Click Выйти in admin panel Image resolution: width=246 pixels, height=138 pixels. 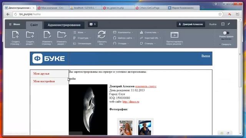[x=213, y=24]
